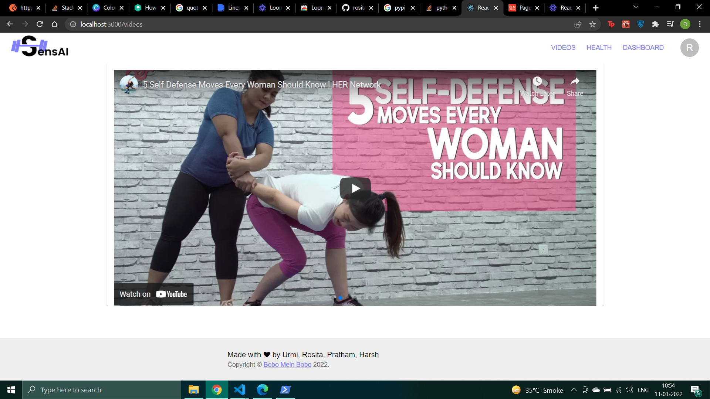
Task: Select the first blue carousel dot
Action: (x=340, y=298)
